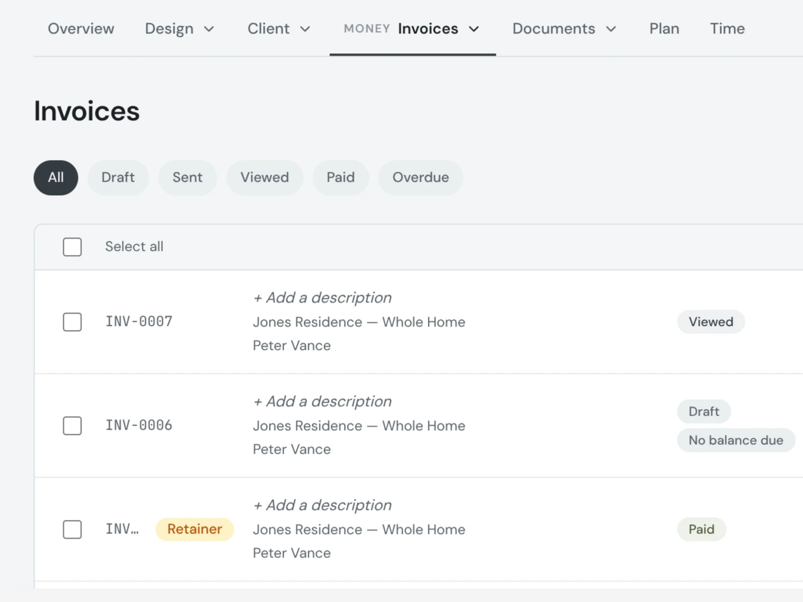The width and height of the screenshot is (803, 602).
Task: Open the Client tab label
Action: (x=268, y=29)
